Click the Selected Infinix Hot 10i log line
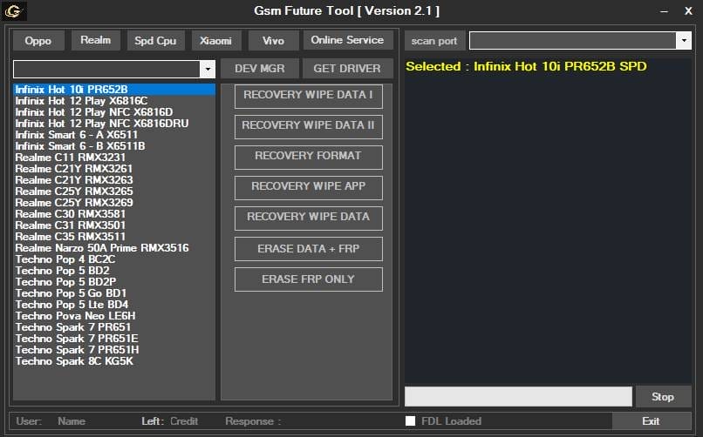 tap(526, 67)
